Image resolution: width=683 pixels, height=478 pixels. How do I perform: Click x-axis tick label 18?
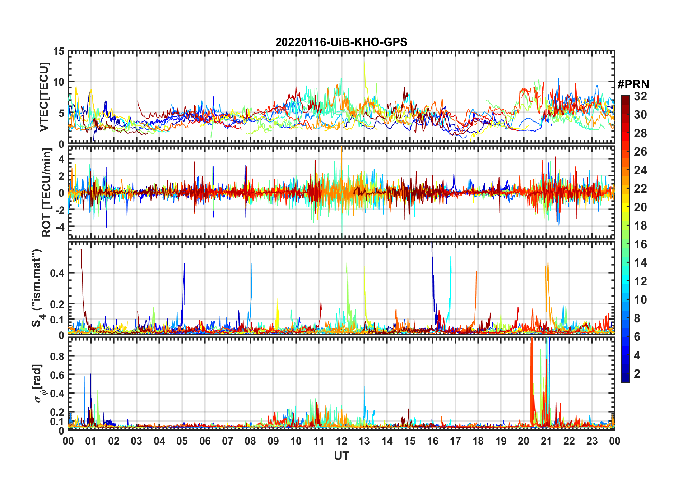click(x=478, y=441)
